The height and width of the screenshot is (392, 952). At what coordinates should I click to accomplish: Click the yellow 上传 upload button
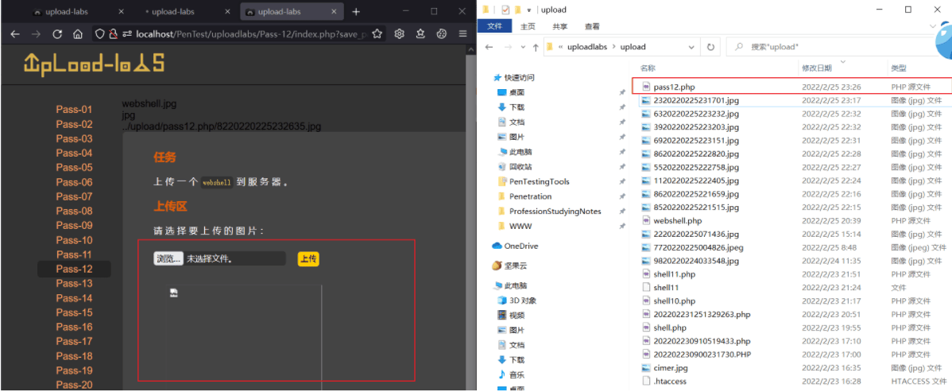[x=308, y=259]
